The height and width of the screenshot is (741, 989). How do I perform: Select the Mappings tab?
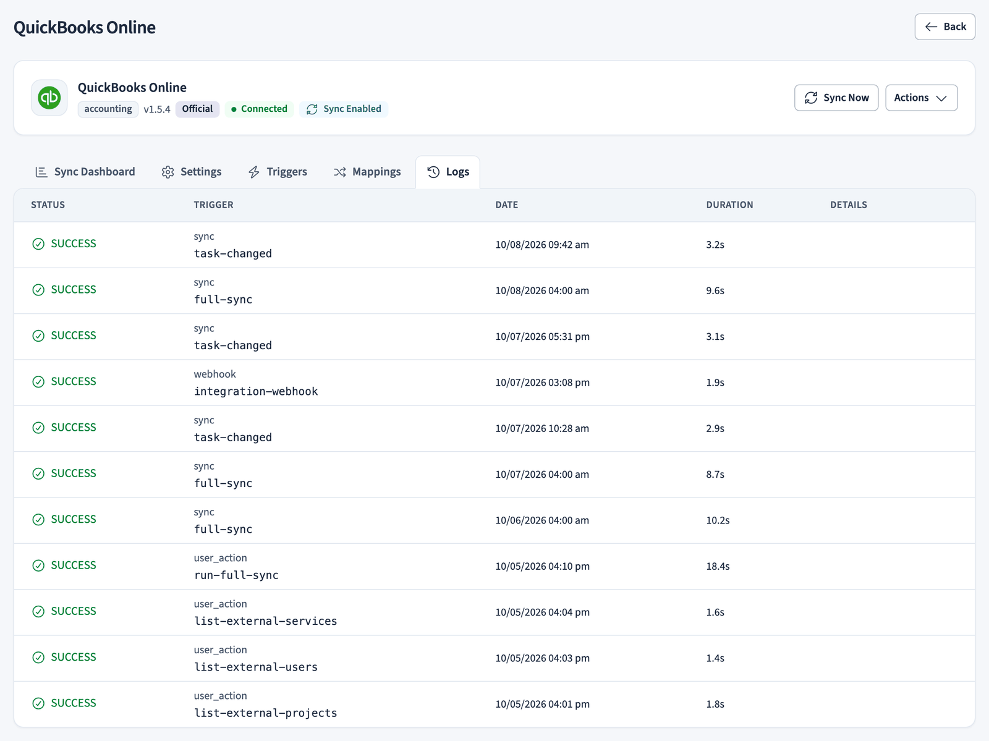coord(368,172)
